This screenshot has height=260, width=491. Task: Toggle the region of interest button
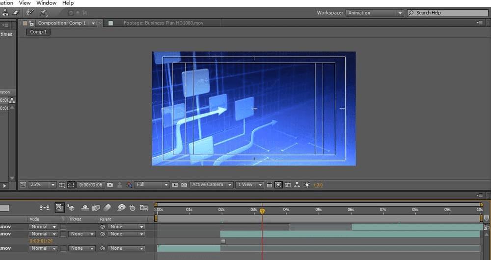(x=71, y=185)
